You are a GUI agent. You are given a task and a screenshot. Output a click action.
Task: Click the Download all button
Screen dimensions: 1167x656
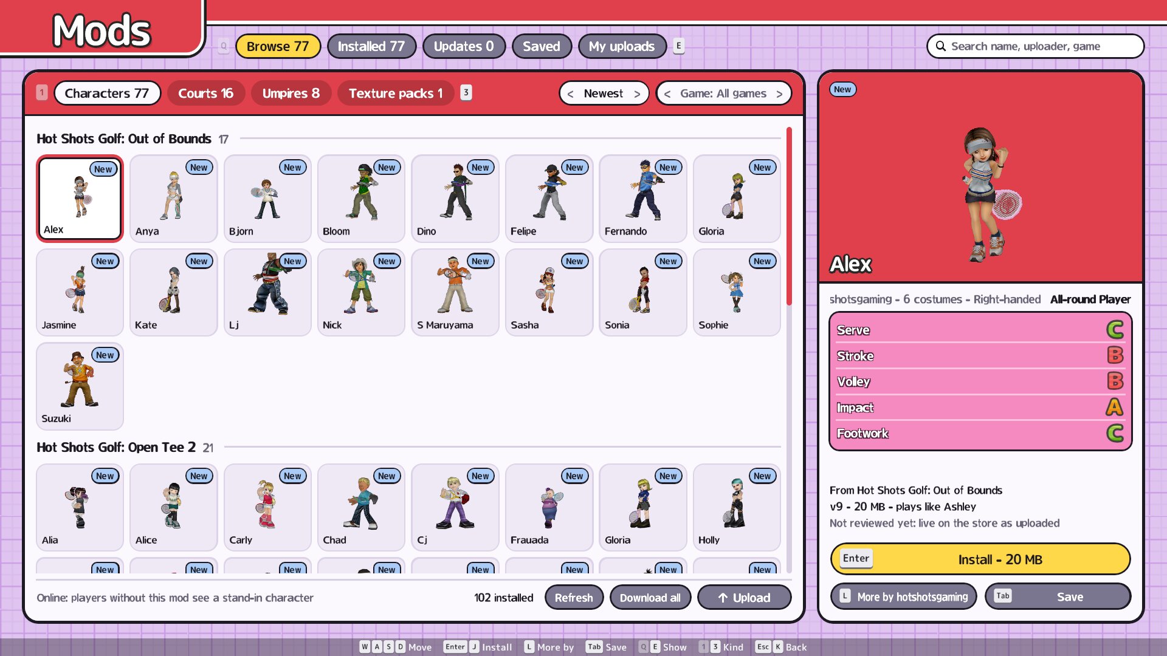(x=650, y=598)
